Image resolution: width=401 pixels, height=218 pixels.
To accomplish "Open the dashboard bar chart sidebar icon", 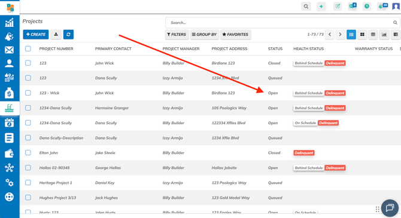I will [9, 23].
